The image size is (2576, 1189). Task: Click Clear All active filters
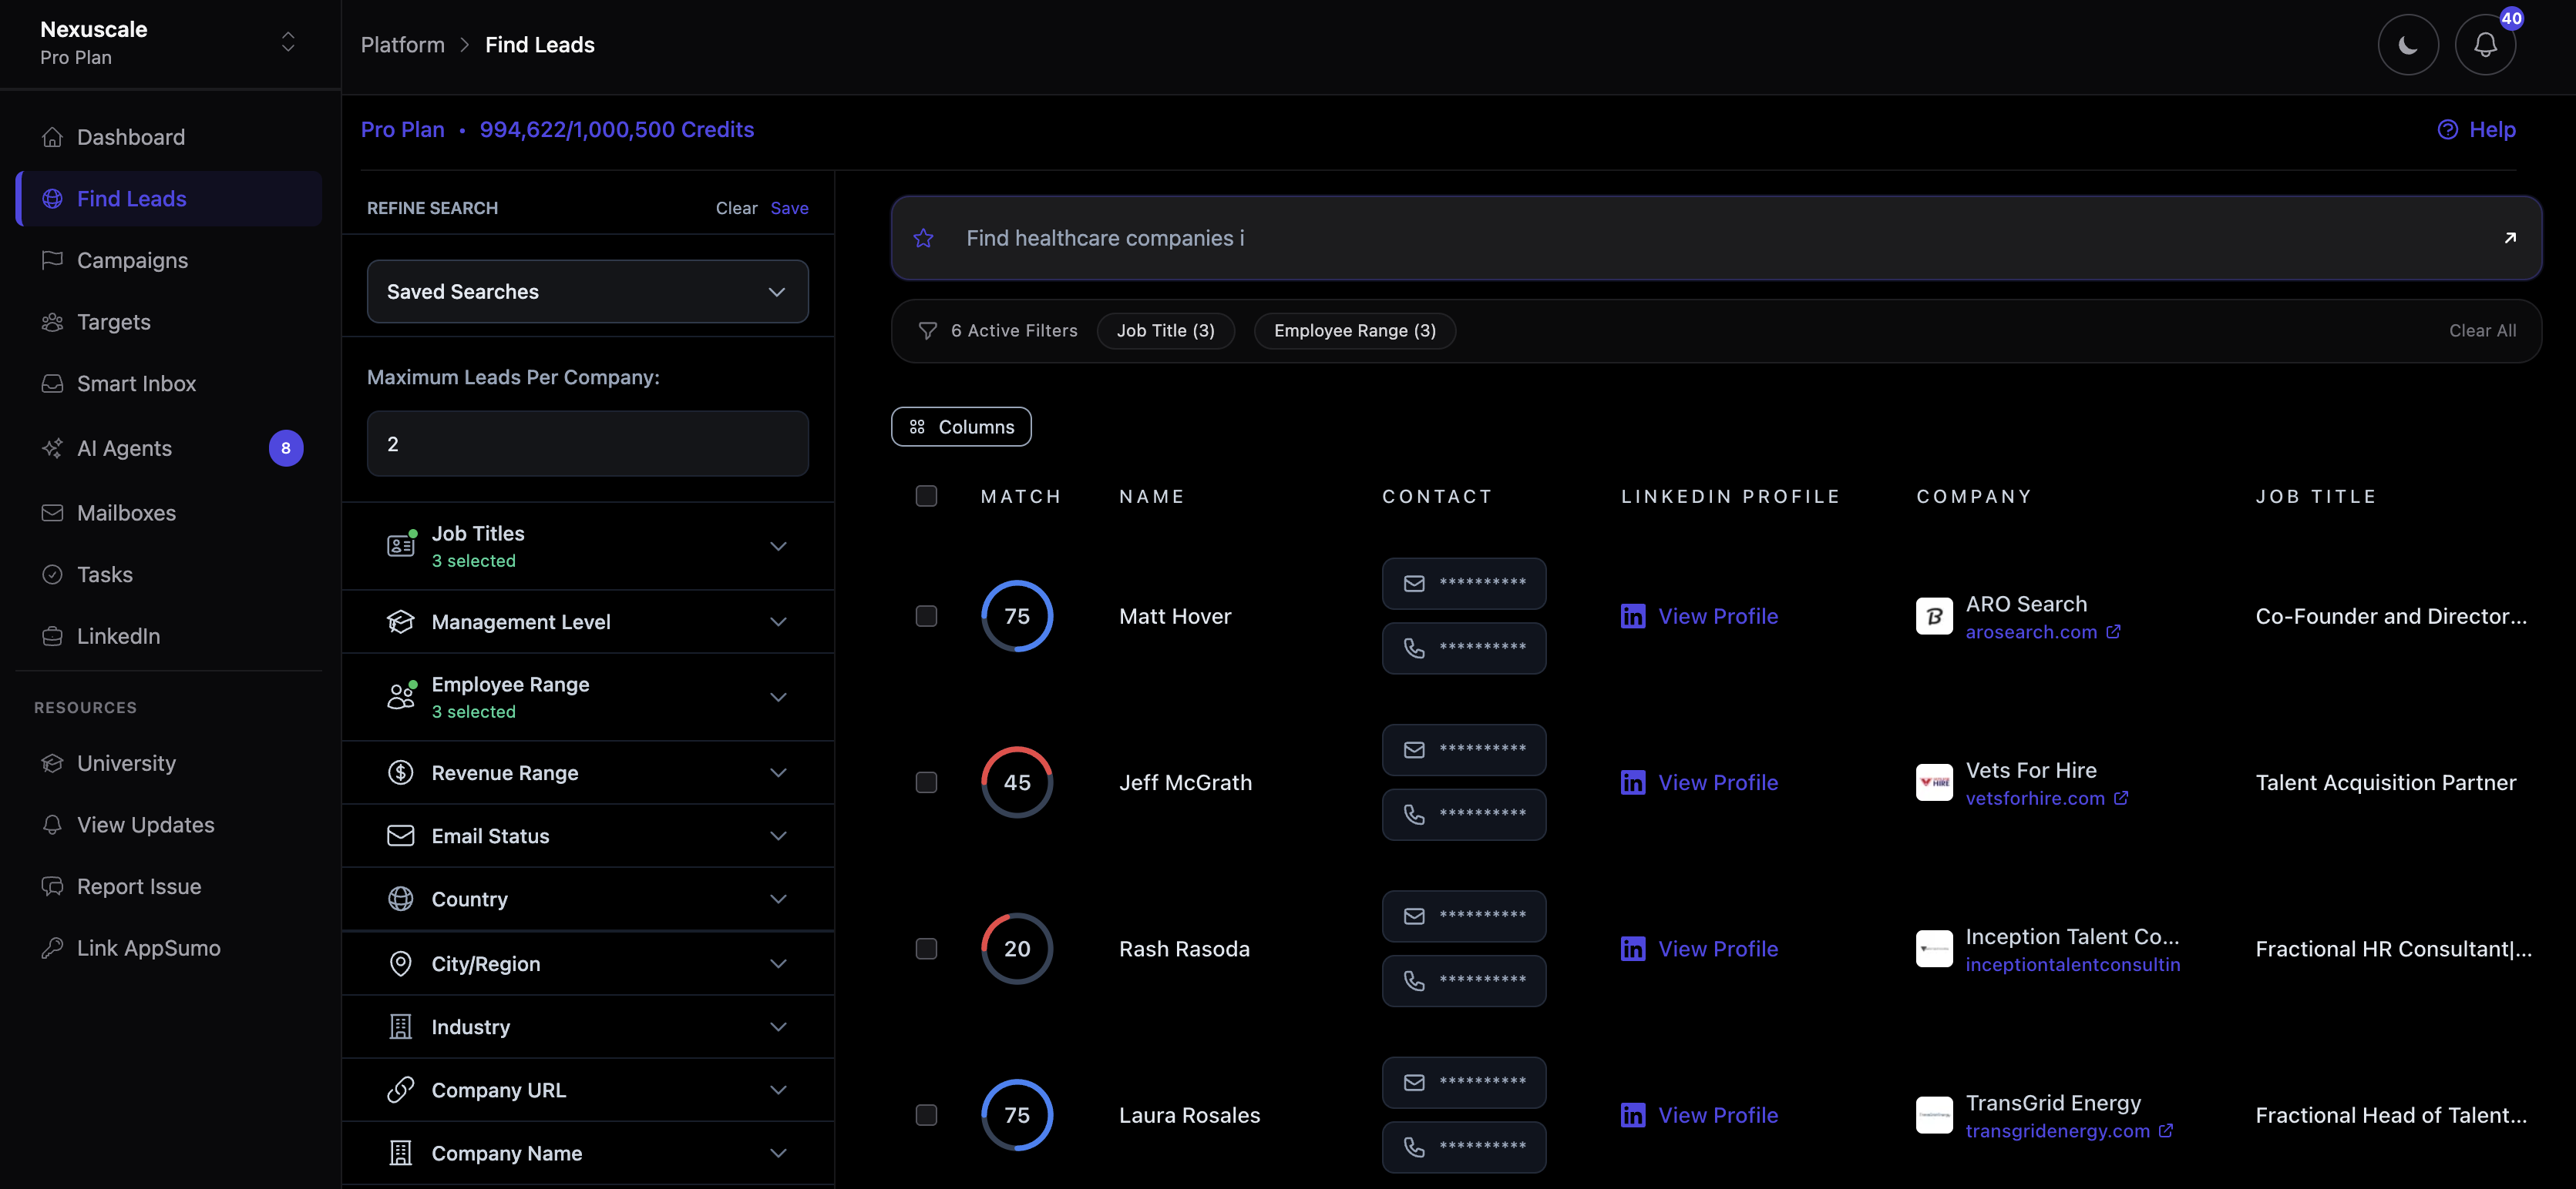2482,330
